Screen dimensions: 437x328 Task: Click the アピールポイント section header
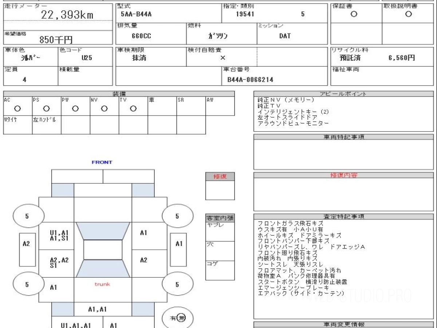343,94
